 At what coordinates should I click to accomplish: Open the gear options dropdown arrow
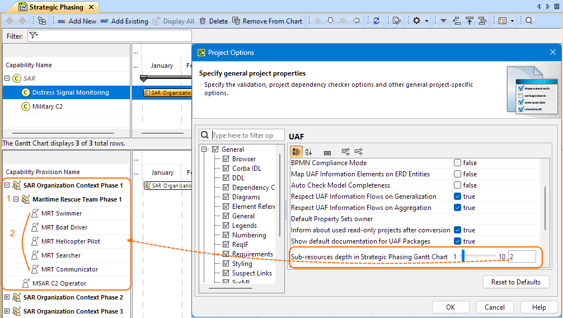427,21
